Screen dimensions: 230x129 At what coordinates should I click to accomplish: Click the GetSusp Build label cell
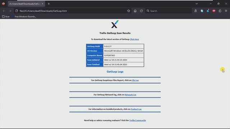click(95, 46)
